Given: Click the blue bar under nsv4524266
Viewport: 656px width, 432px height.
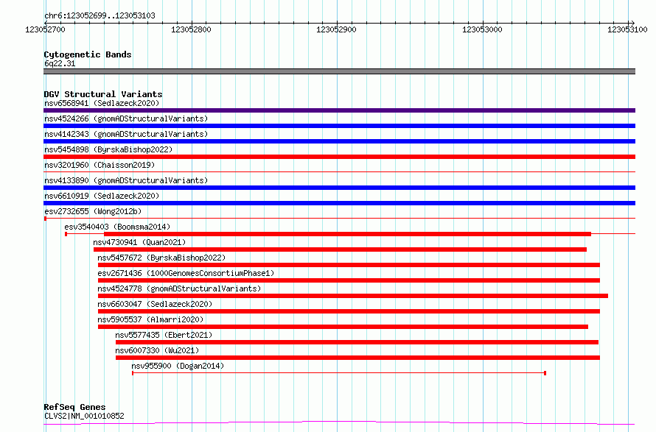Looking at the screenshot, I should (x=339, y=126).
